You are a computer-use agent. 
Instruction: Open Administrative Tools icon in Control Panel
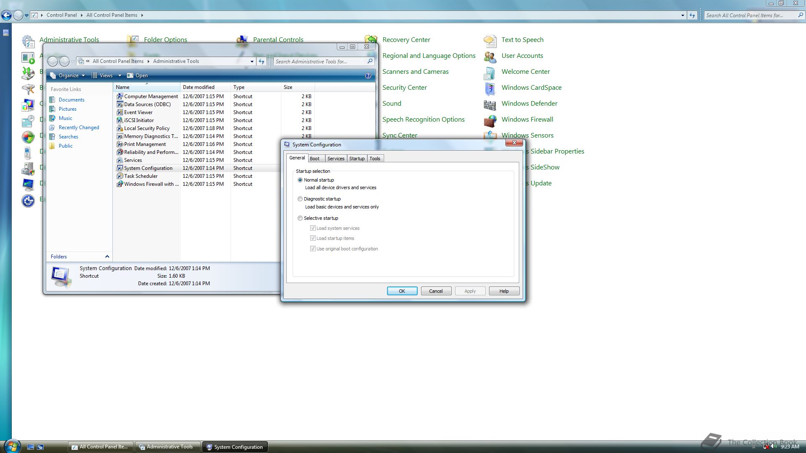(28, 41)
